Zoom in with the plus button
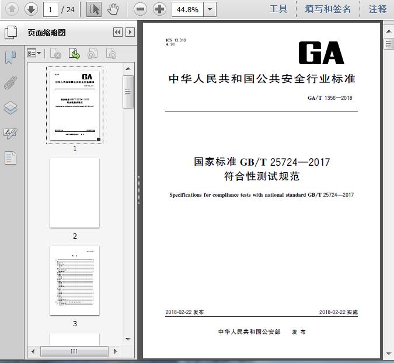 point(159,9)
